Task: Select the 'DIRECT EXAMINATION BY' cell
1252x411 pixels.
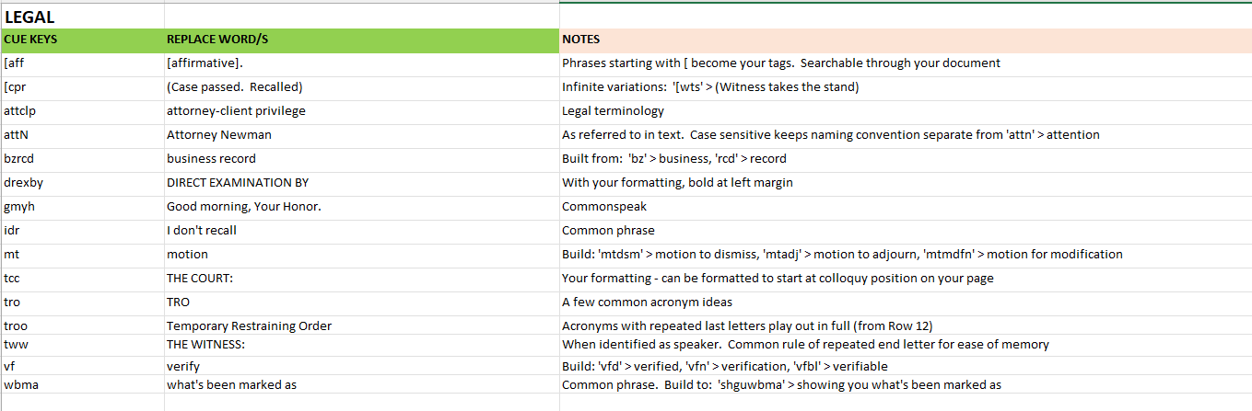Action: click(x=361, y=184)
